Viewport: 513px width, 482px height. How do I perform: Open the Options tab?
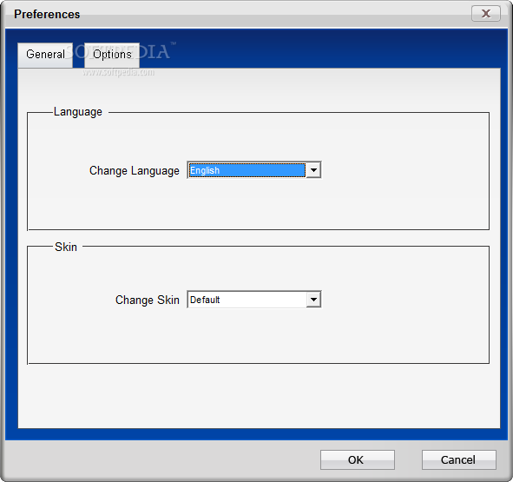112,55
